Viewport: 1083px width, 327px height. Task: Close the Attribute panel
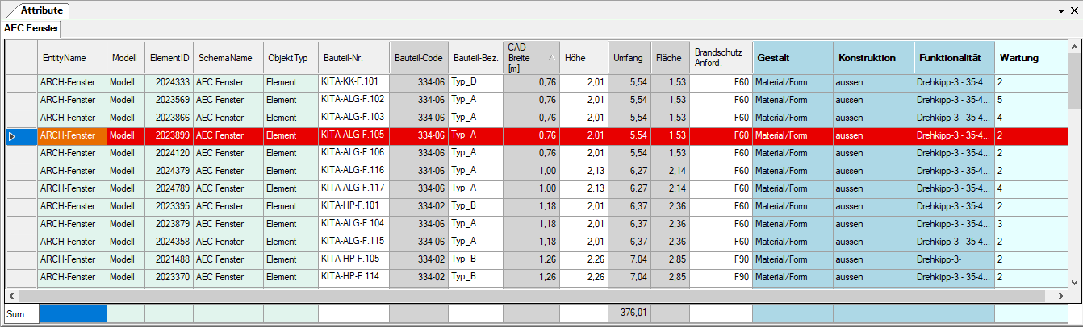[1075, 11]
